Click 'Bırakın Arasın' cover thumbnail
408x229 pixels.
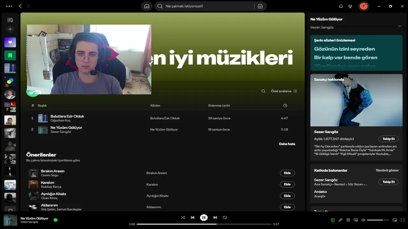click(33, 173)
